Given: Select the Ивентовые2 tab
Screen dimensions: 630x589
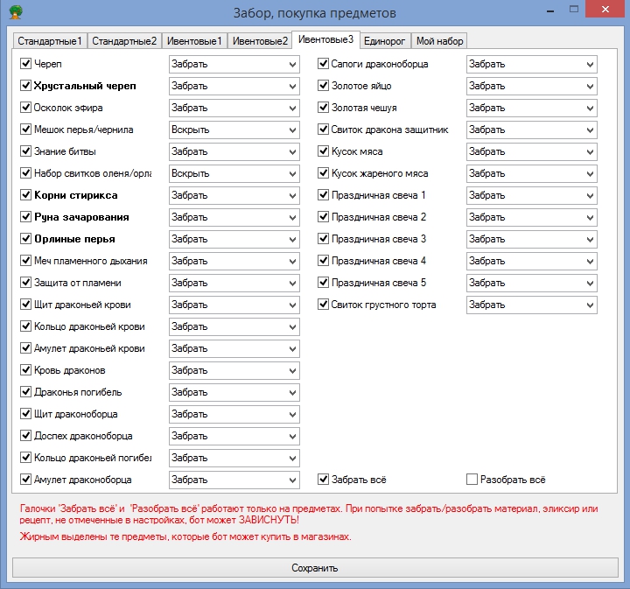Looking at the screenshot, I should 260,41.
